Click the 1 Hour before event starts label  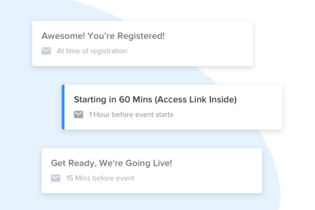pyautogui.click(x=131, y=114)
